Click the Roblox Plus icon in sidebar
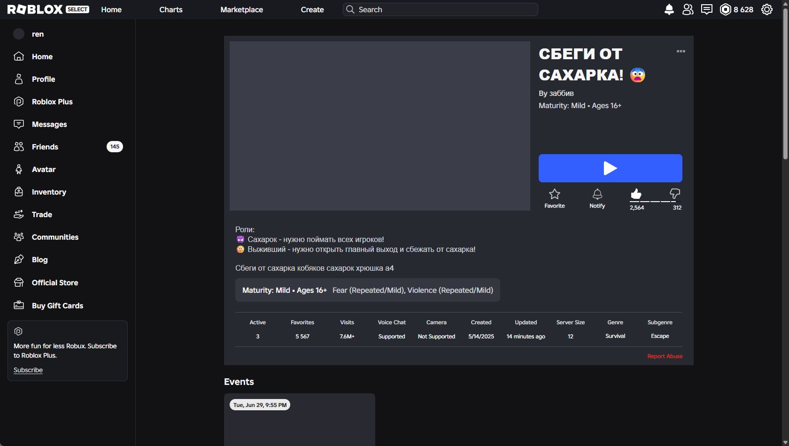789x446 pixels. pyautogui.click(x=19, y=102)
